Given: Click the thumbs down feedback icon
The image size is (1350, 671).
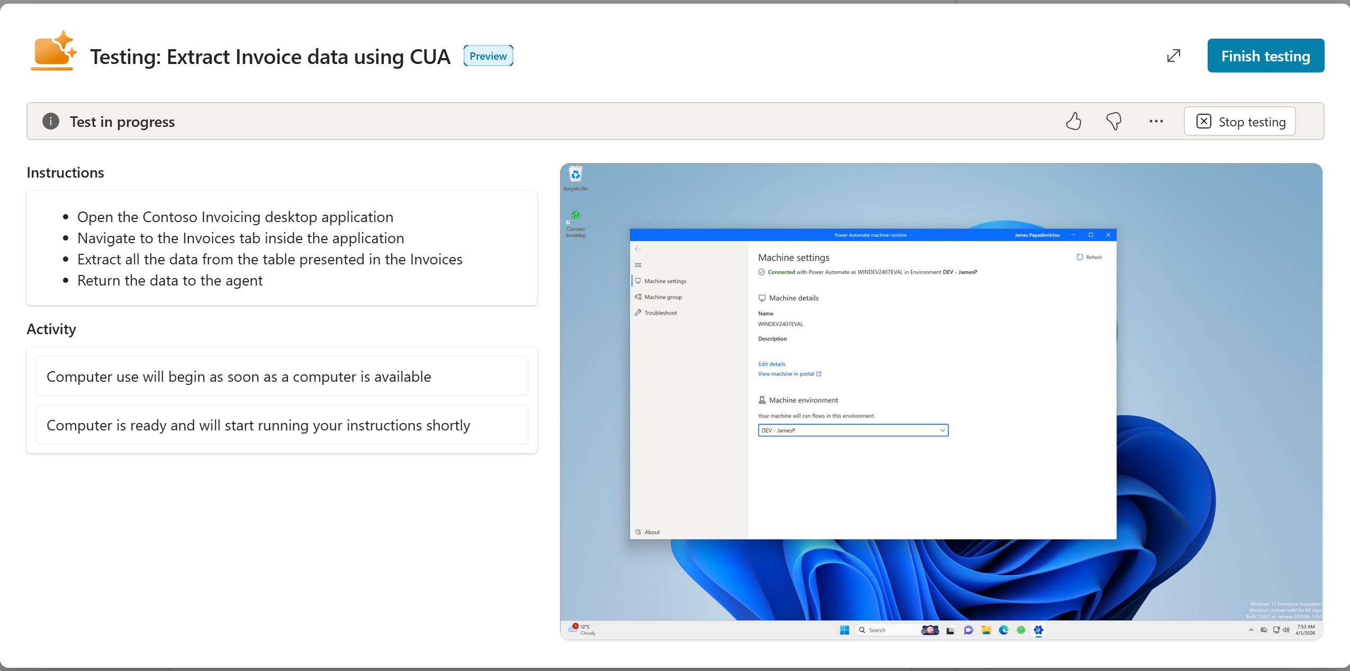Looking at the screenshot, I should click(x=1113, y=121).
